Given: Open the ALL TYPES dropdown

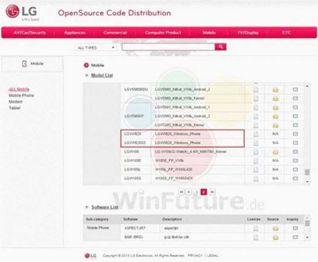Looking at the screenshot, I should [96, 48].
